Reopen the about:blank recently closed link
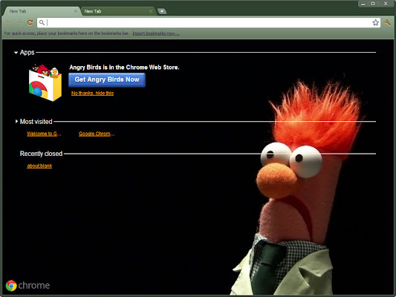 [x=39, y=166]
